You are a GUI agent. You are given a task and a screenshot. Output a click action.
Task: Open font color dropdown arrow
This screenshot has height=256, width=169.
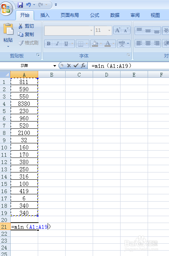tap(114, 44)
